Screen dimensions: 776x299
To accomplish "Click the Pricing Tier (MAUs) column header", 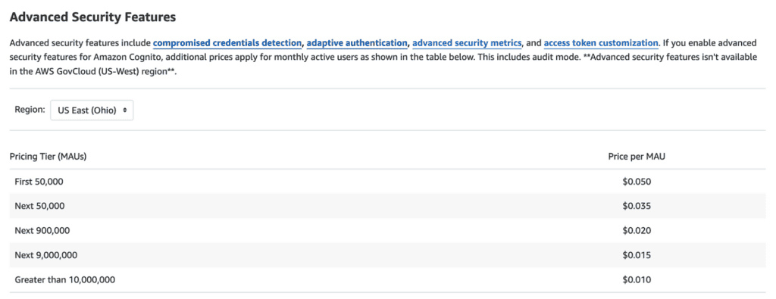I will 48,157.
